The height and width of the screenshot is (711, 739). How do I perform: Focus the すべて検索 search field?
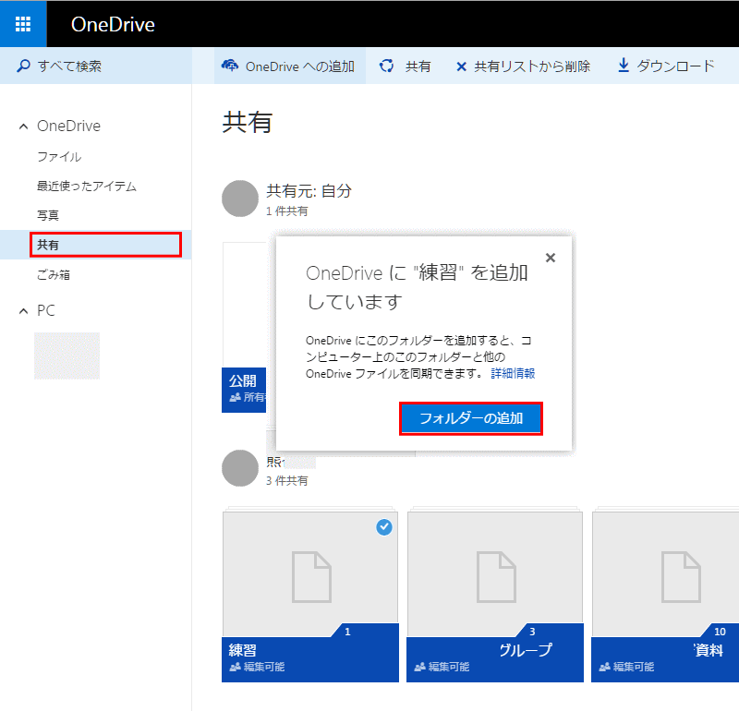tap(96, 66)
